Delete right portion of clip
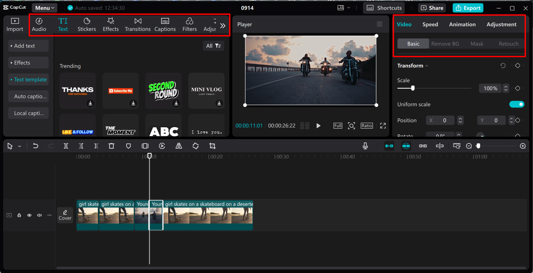The width and height of the screenshot is (533, 273). pyautogui.click(x=96, y=146)
